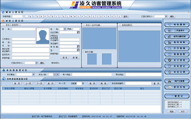
Task: Click the 来访人证件扫描 preview area
Action: point(99,39)
